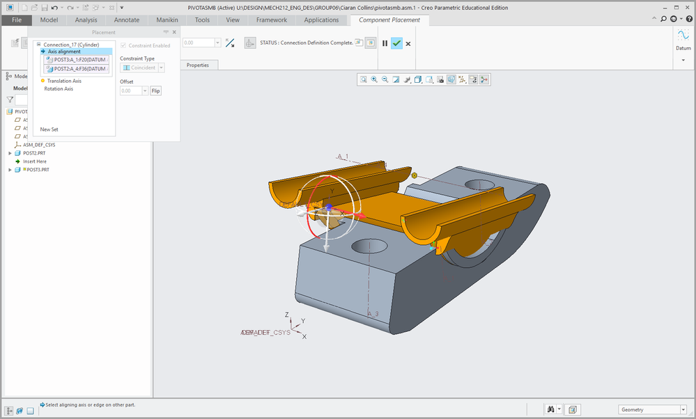Open the Constraint Type Coincident dropdown
Viewport: 696px width, 419px height.
click(161, 68)
